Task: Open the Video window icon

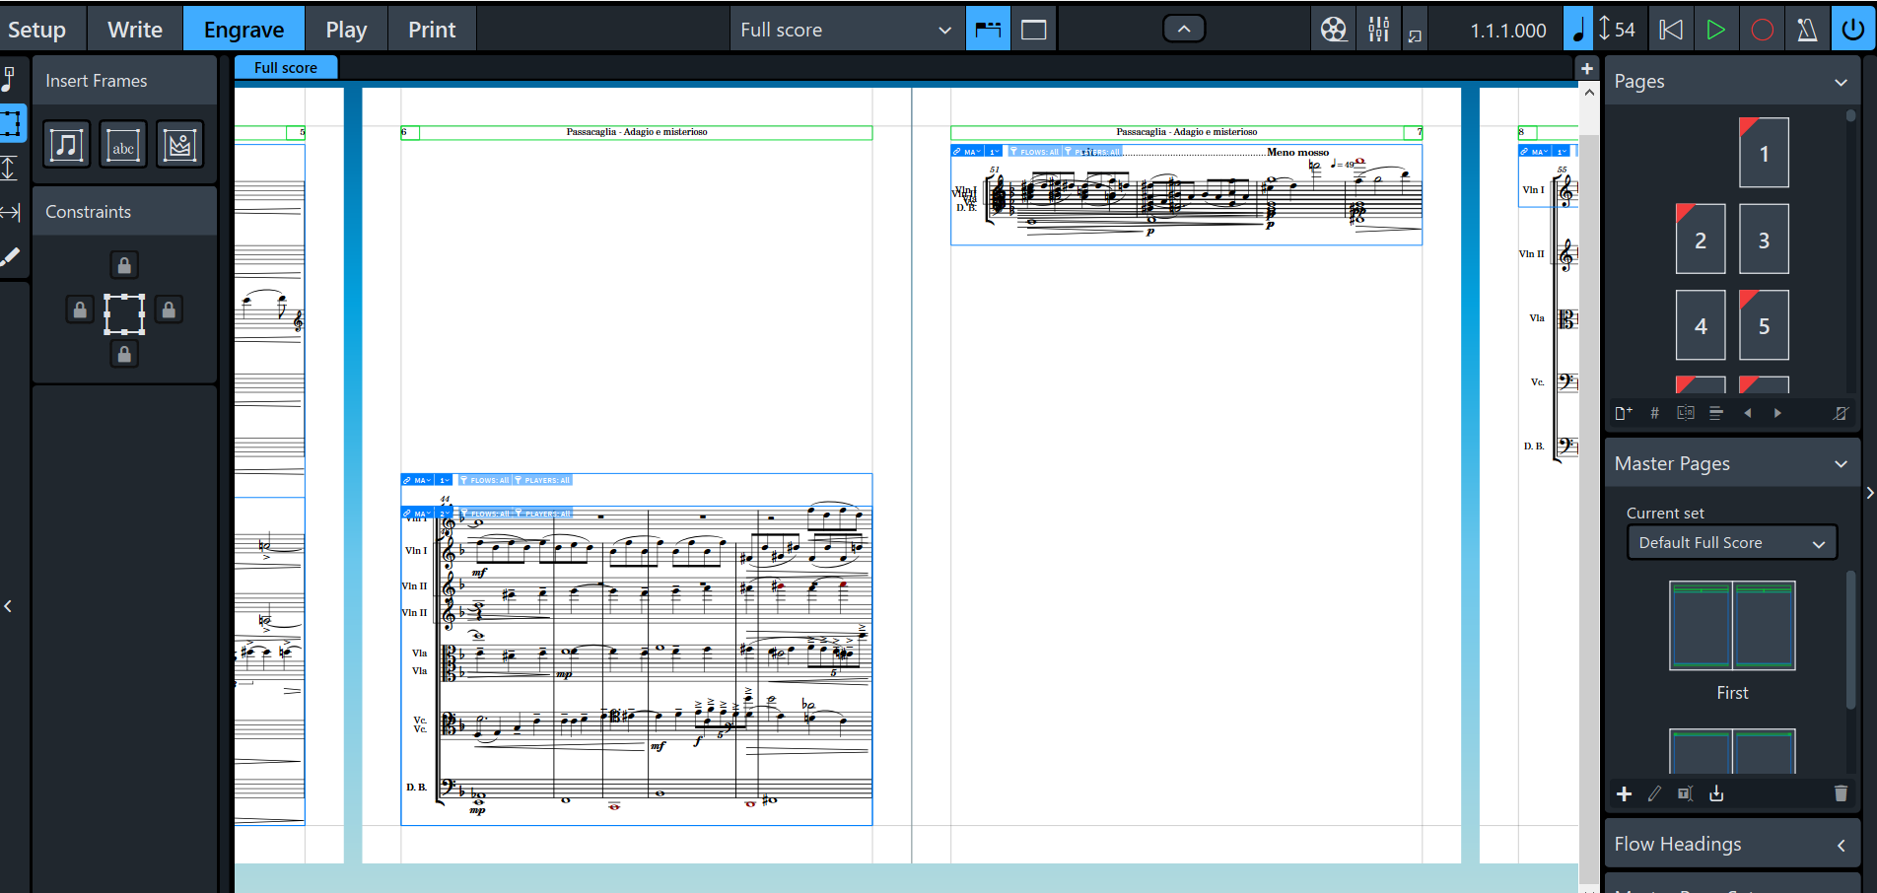Action: click(x=1334, y=30)
